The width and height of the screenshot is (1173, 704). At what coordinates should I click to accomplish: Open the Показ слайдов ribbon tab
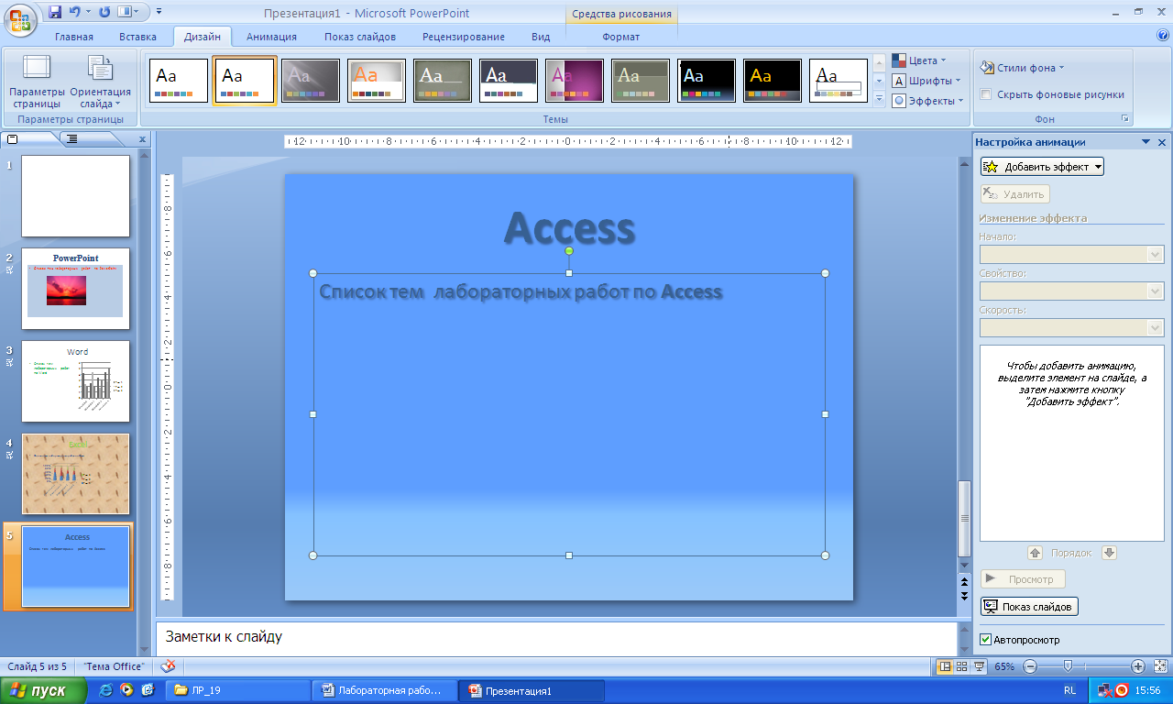click(x=360, y=37)
